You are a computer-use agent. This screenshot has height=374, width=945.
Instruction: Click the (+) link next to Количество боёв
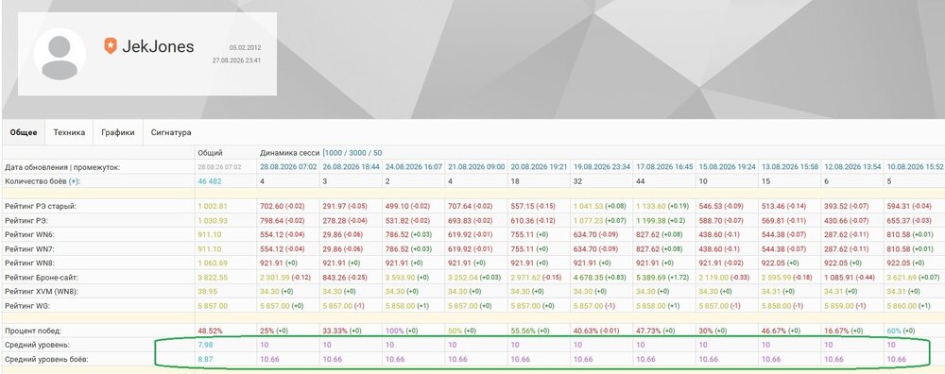pos(74,181)
